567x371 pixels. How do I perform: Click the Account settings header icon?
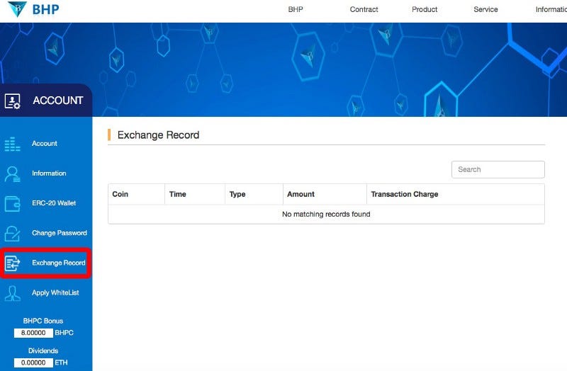point(12,101)
